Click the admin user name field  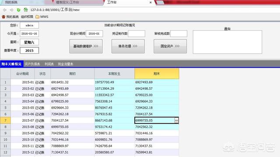coord(29,25)
